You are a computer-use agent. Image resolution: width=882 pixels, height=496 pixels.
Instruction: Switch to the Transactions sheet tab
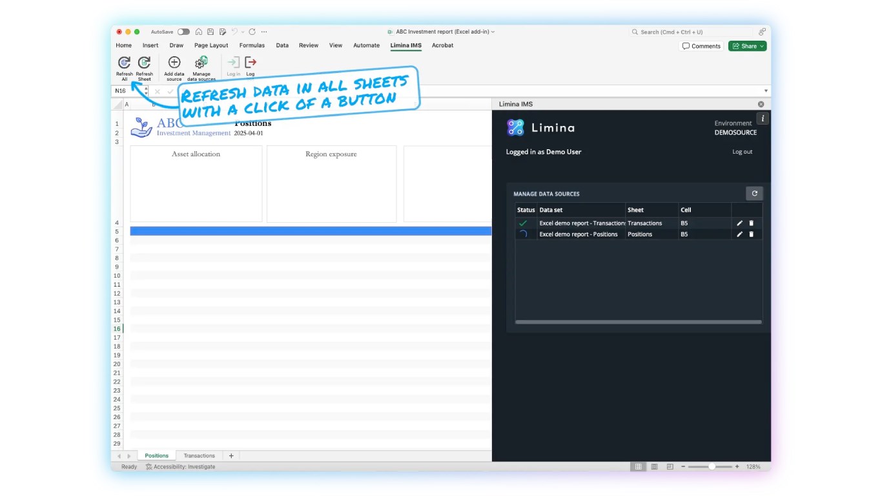pyautogui.click(x=199, y=455)
